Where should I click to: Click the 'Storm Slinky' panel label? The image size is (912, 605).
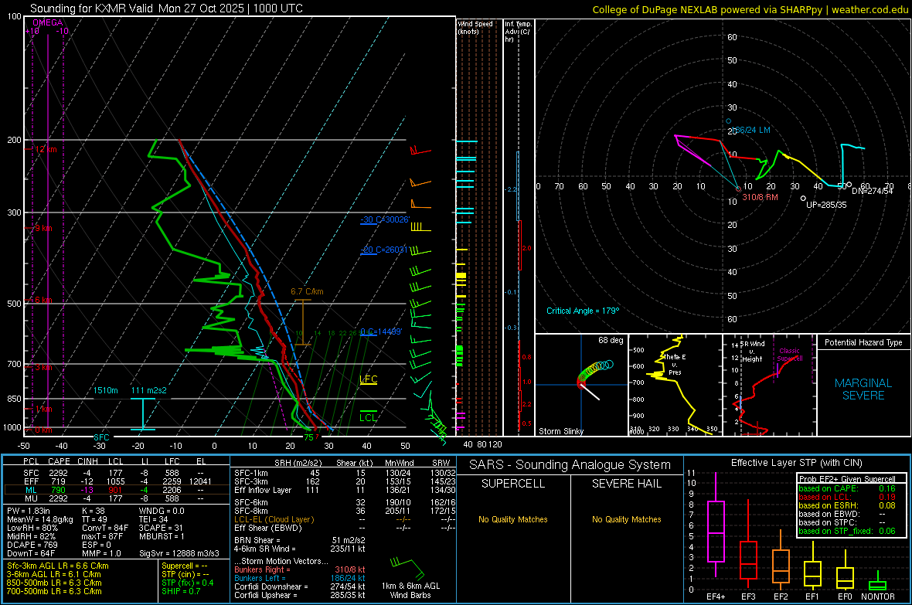(560, 431)
